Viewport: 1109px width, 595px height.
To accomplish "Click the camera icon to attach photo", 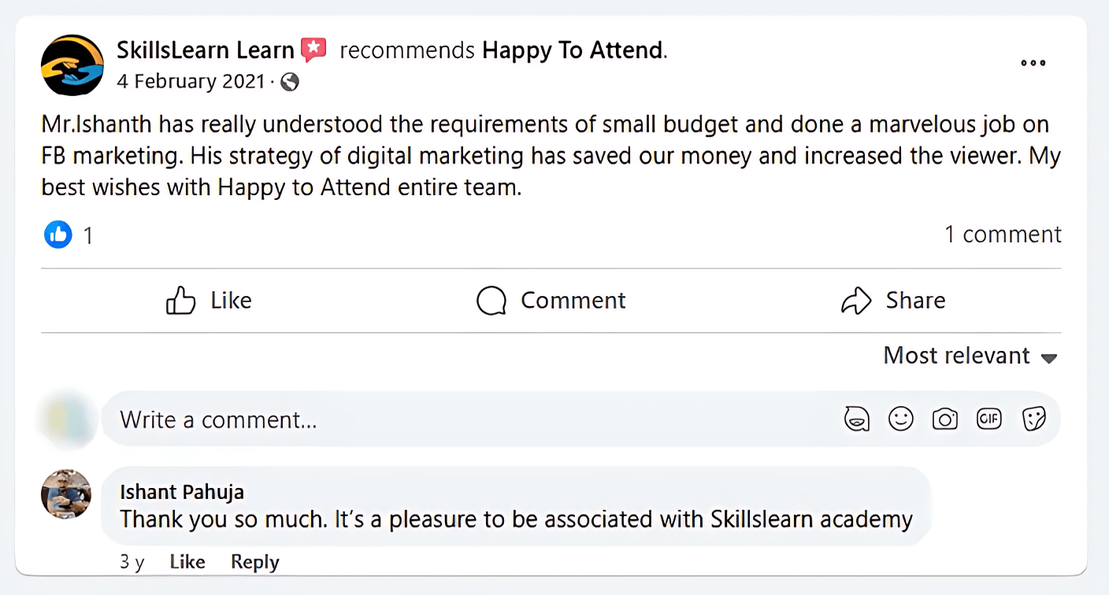I will click(944, 419).
